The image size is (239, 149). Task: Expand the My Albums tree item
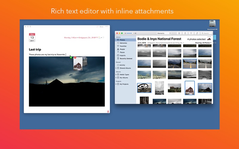click(116, 77)
